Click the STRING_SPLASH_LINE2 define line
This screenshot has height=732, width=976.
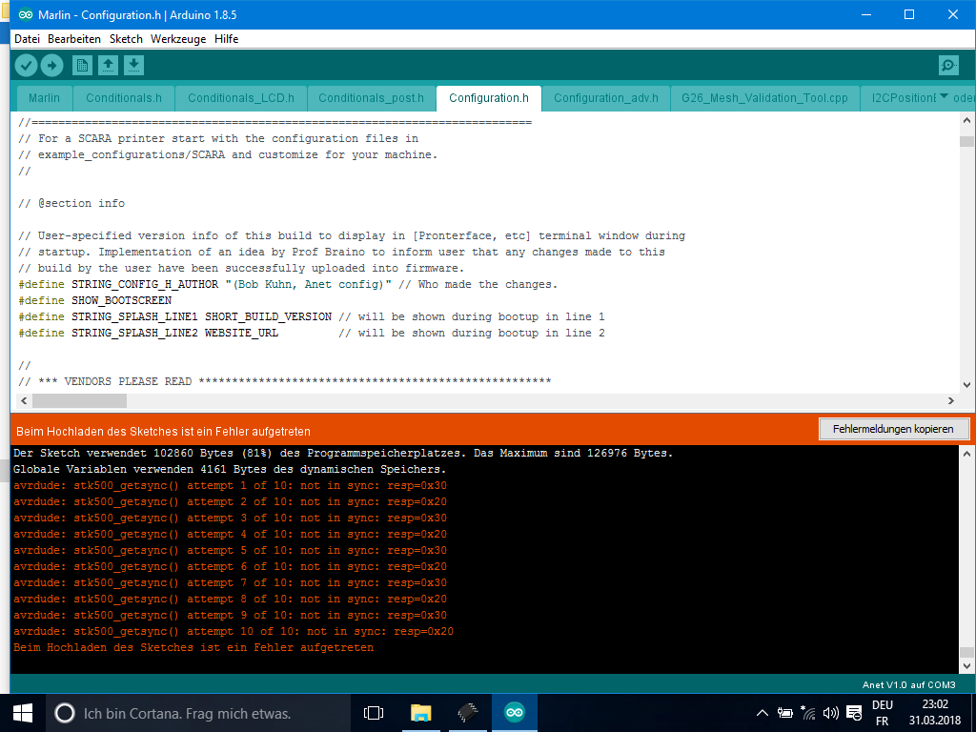(x=312, y=333)
